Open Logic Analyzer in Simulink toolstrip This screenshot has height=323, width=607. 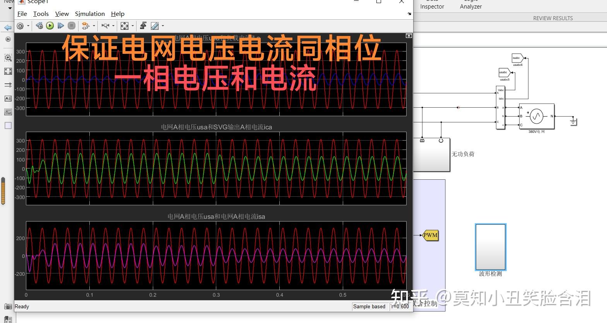(x=471, y=5)
